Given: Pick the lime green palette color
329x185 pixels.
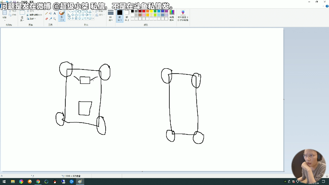Looking at the screenshot, I should (155, 15).
